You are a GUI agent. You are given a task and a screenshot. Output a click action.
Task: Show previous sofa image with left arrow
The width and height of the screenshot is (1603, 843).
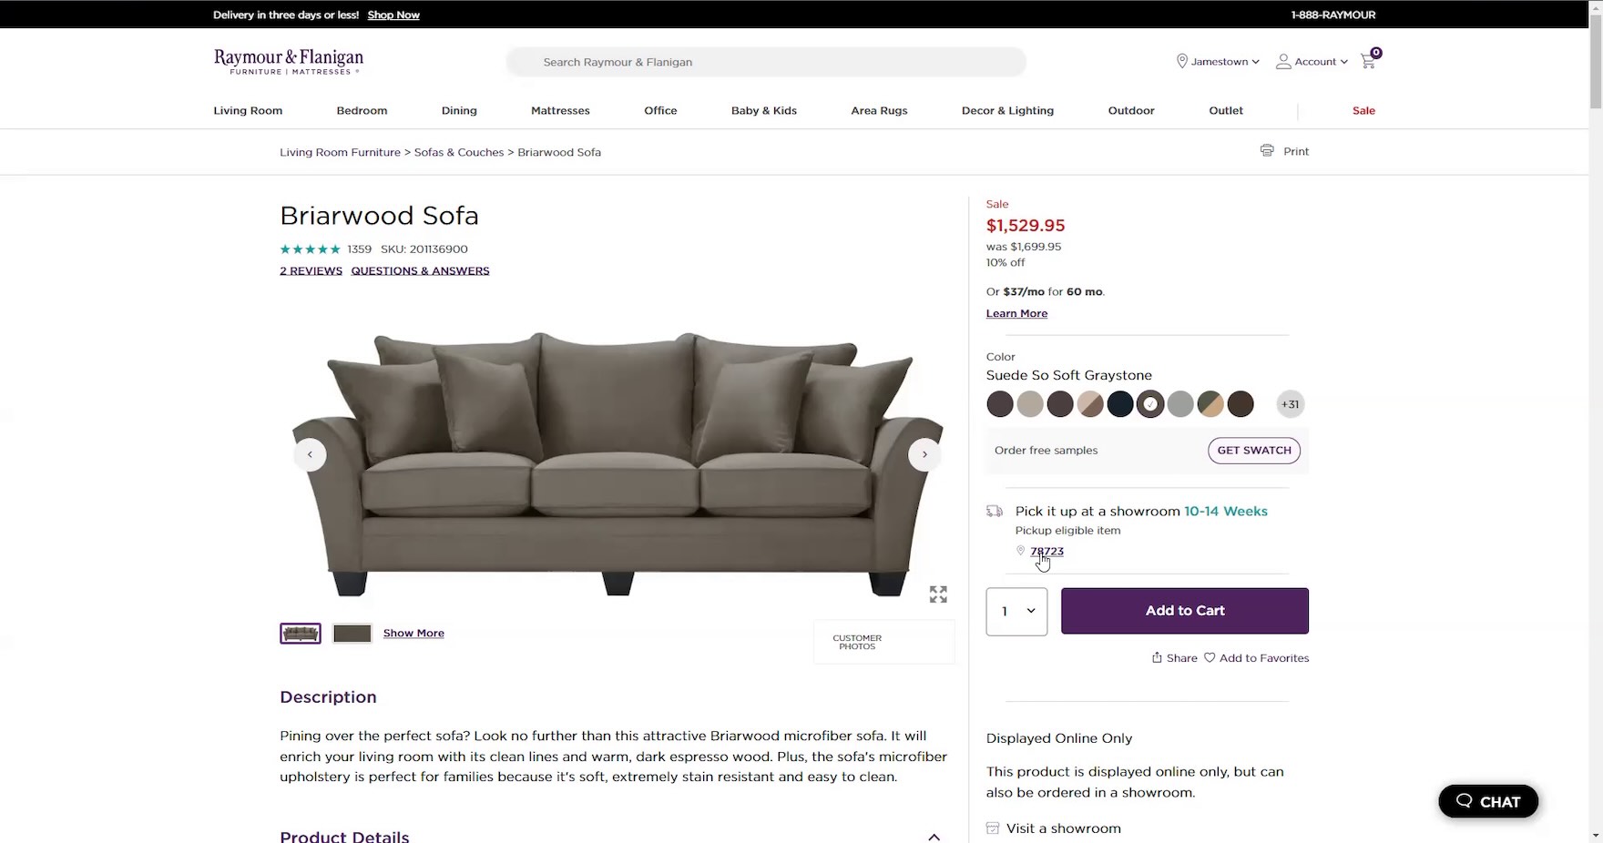click(310, 454)
